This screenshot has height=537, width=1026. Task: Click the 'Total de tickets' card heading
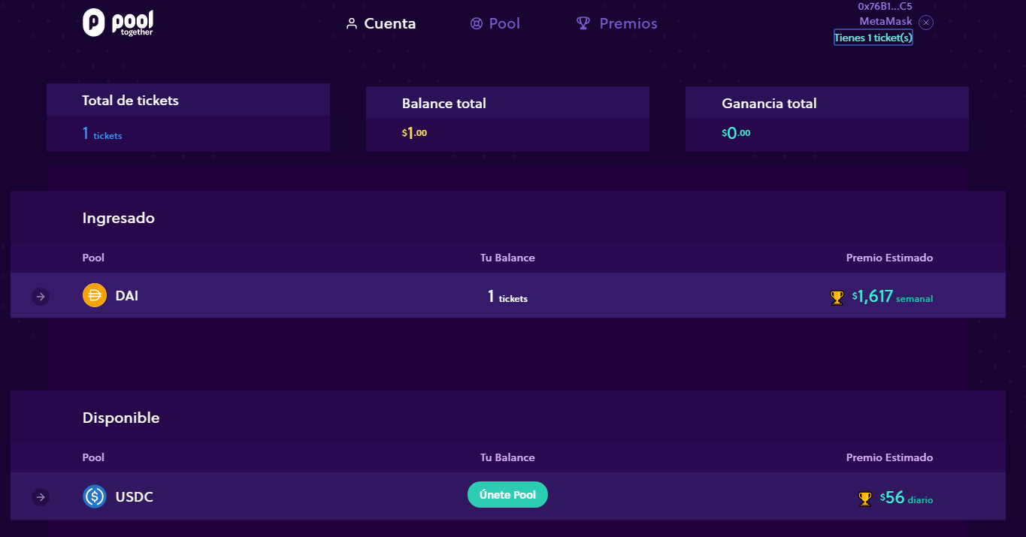[x=130, y=101]
